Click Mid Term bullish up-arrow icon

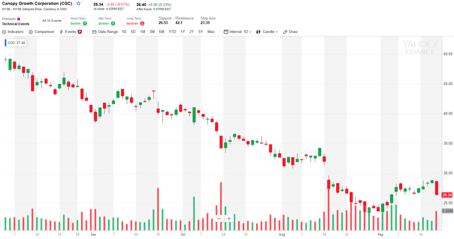pyautogui.click(x=113, y=23)
